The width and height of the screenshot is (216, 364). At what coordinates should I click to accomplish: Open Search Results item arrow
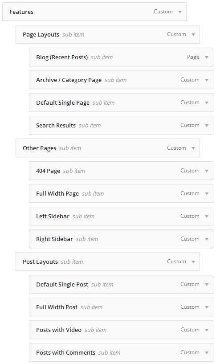(207, 126)
